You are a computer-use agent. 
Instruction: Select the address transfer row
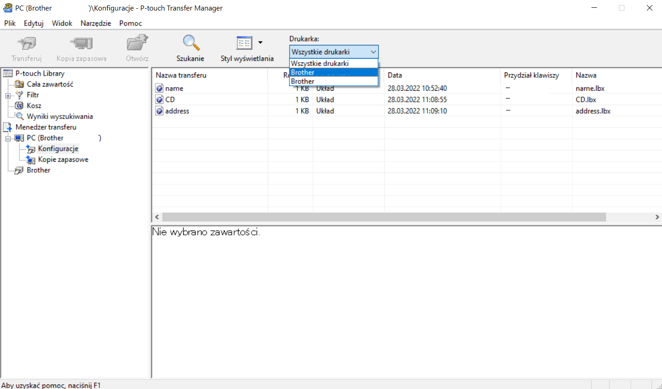177,111
